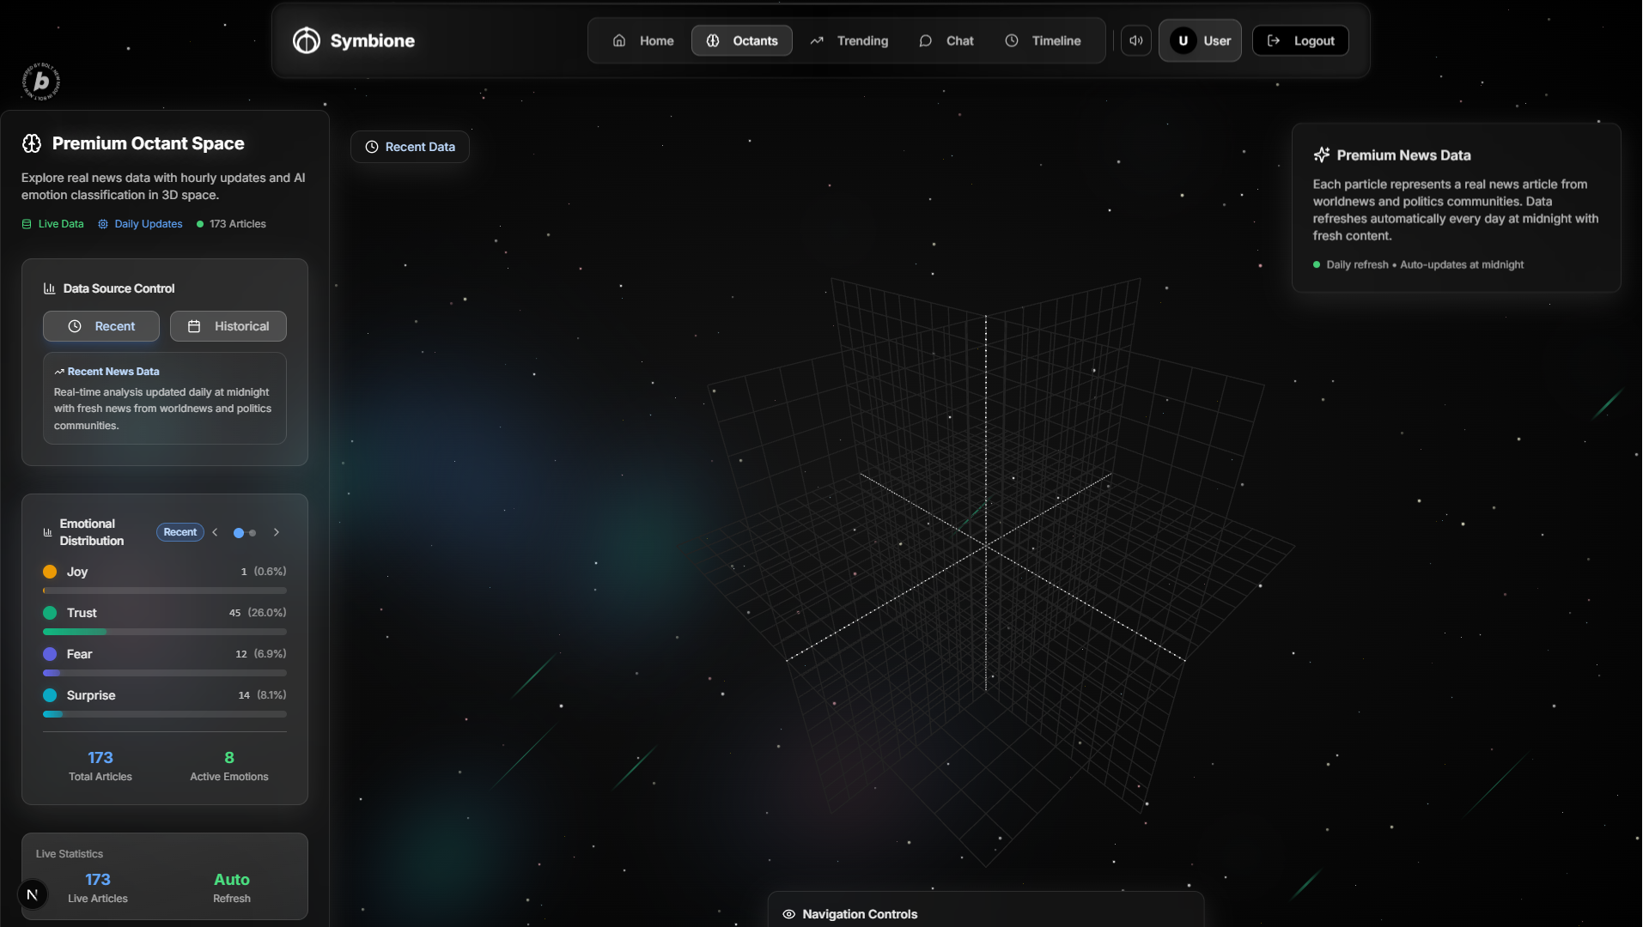Go to previous emotional distribution page
This screenshot has height=927, width=1649.
click(215, 532)
